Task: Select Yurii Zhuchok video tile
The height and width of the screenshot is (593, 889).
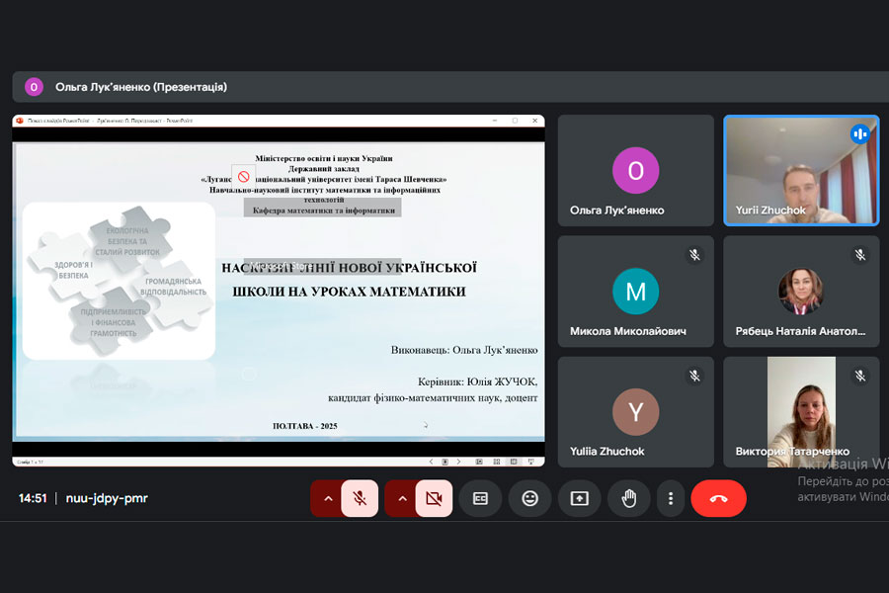Action: click(801, 170)
